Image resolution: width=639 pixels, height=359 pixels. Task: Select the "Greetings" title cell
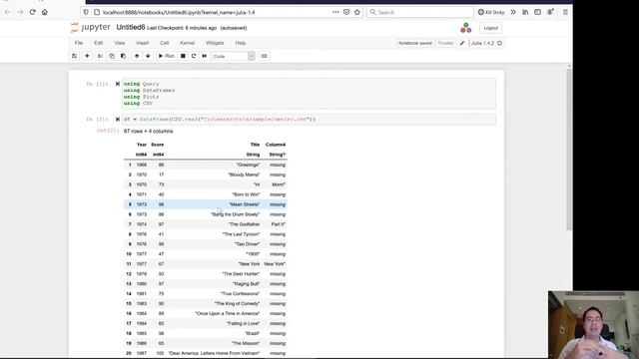click(x=248, y=165)
